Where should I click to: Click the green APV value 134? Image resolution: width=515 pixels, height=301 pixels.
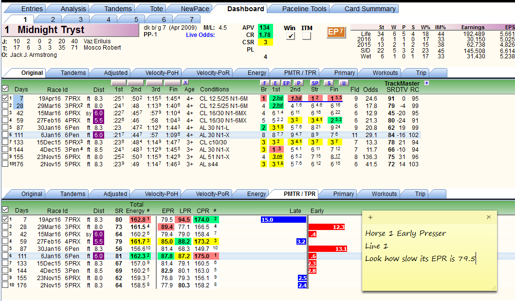[265, 28]
